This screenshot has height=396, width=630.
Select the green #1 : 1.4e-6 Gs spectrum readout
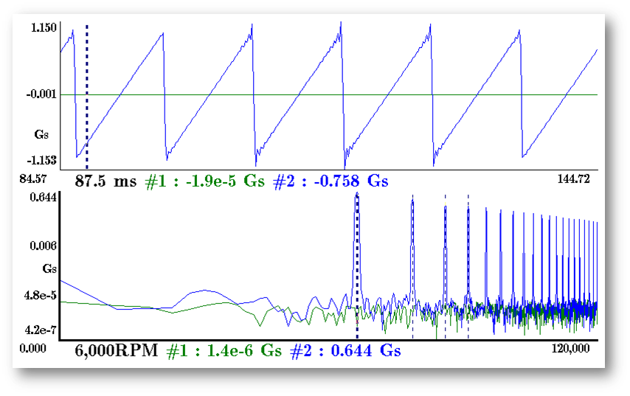[x=224, y=351]
